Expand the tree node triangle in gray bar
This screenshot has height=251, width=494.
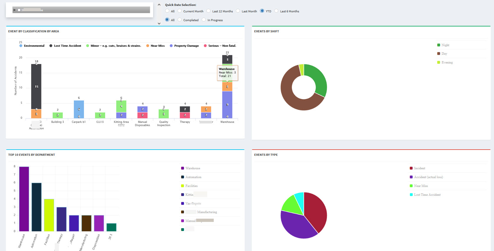(x=15, y=10)
